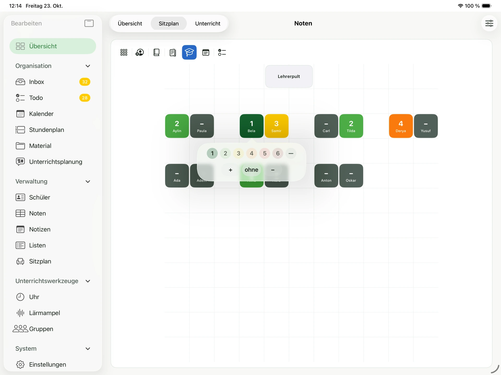Collapse the Unterrichtswerkzeuge section
The width and height of the screenshot is (501, 375).
click(88, 281)
